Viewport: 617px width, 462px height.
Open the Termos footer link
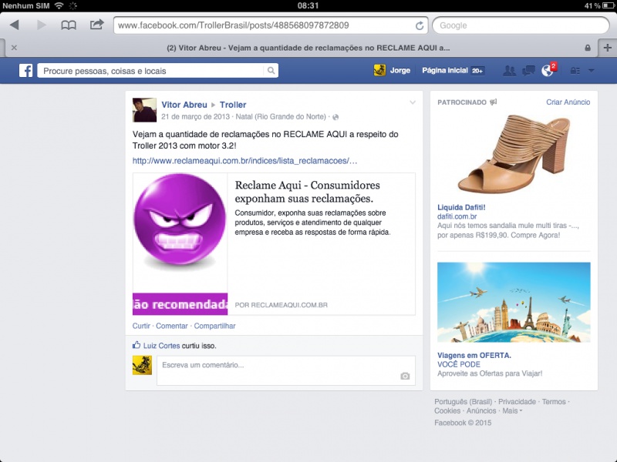(x=554, y=402)
